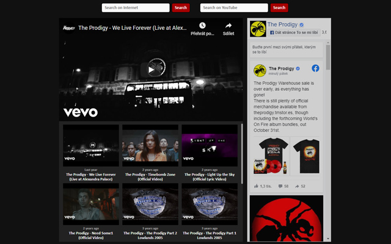The image size is (391, 244).
Task: Select Need Some1 Official Video thumbnail
Action: pyautogui.click(x=91, y=204)
